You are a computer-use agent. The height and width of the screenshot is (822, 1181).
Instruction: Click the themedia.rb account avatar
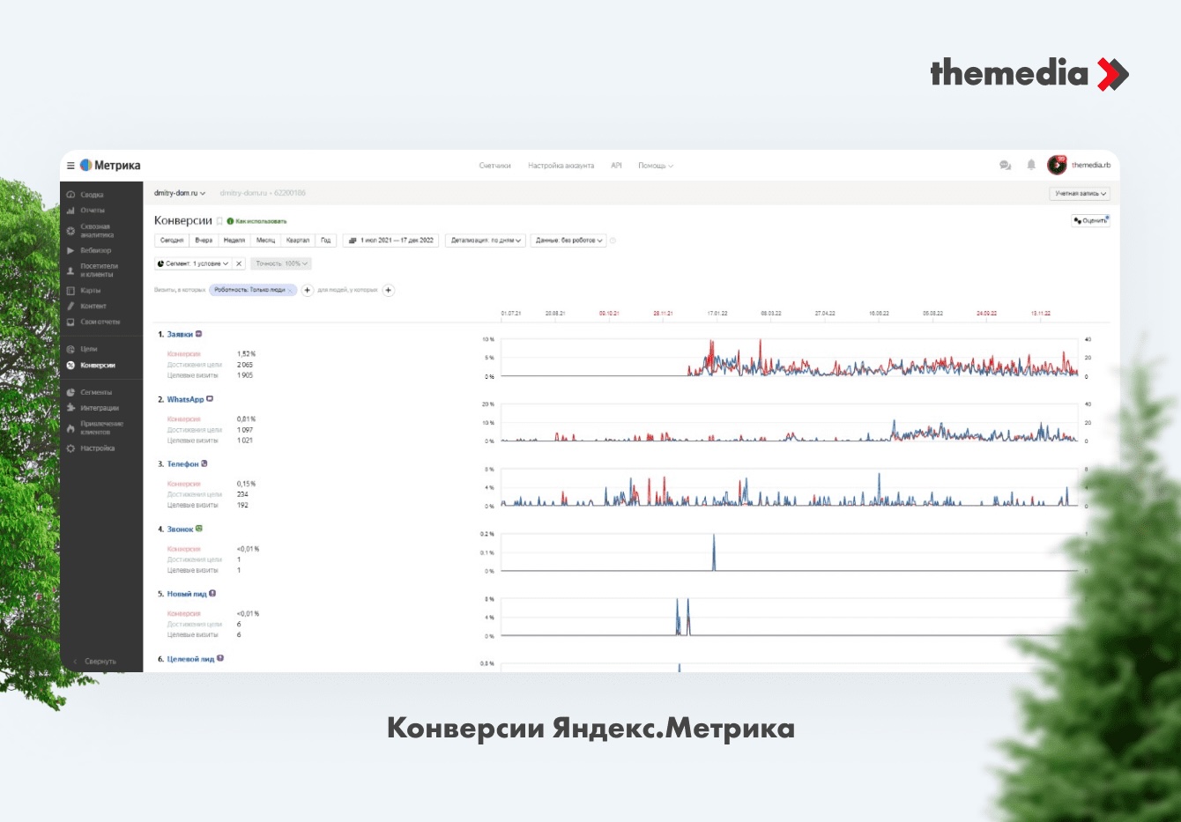click(x=1056, y=165)
